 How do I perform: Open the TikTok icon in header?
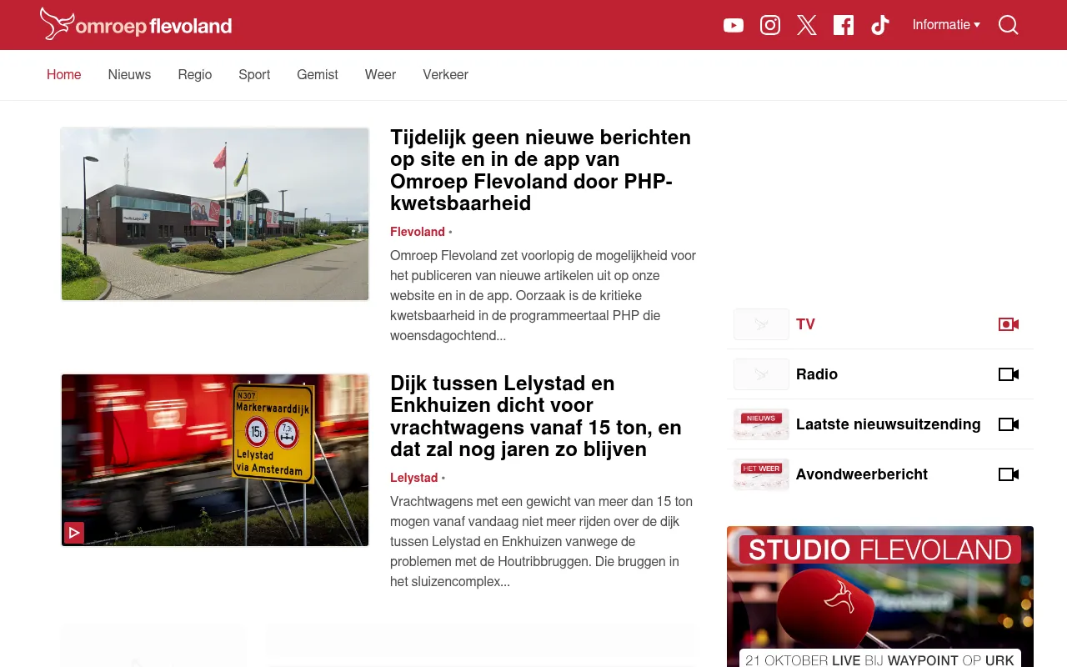click(x=880, y=25)
